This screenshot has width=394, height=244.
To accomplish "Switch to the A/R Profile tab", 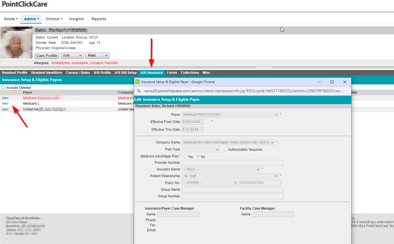I will (102, 73).
